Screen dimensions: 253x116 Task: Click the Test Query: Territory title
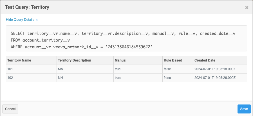[27, 7]
